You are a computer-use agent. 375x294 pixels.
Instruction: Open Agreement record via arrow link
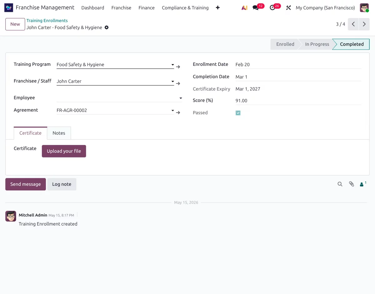coord(178,113)
